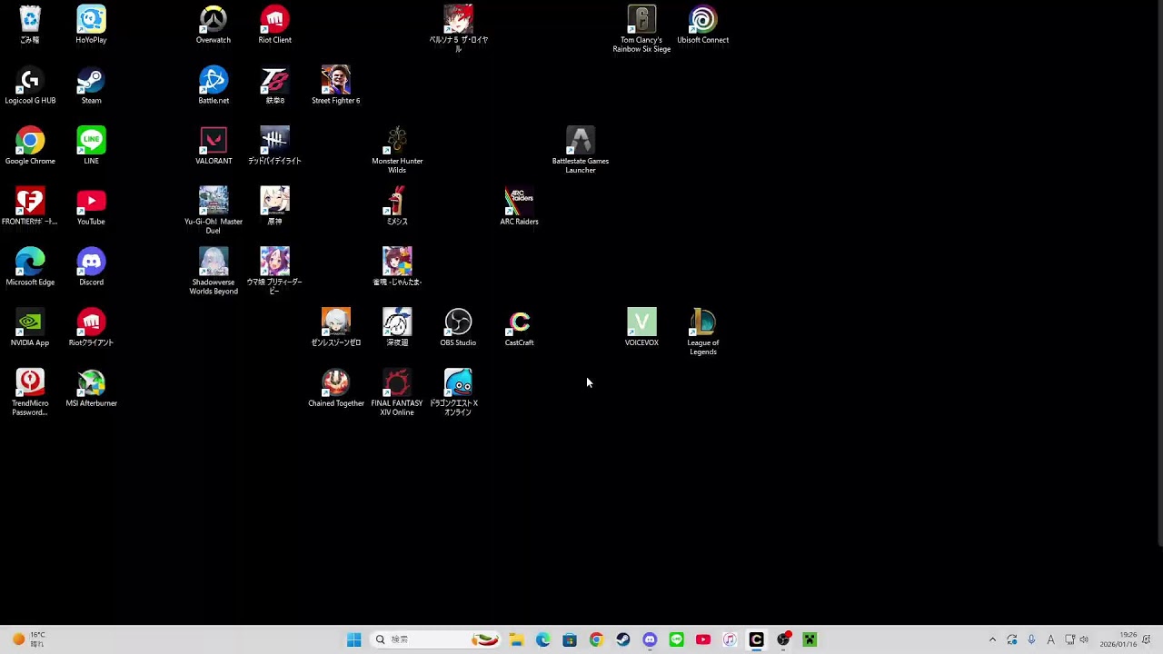The width and height of the screenshot is (1163, 654).
Task: Select the ARC Raiders desktop icon
Action: 519,207
